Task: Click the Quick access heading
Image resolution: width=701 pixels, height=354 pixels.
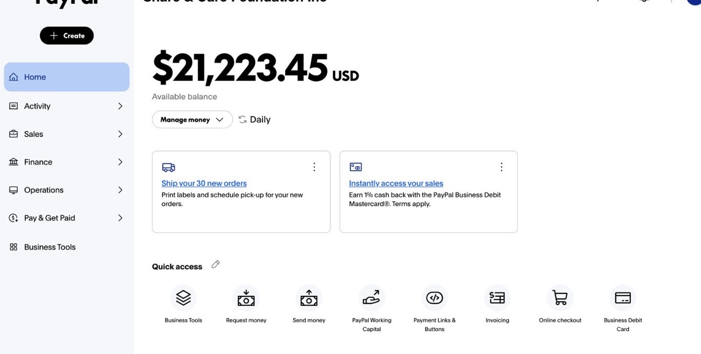Action: [177, 267]
